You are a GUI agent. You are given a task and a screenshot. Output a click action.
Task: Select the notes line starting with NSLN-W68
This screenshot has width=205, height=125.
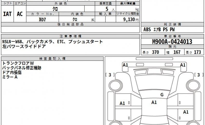click(53, 42)
